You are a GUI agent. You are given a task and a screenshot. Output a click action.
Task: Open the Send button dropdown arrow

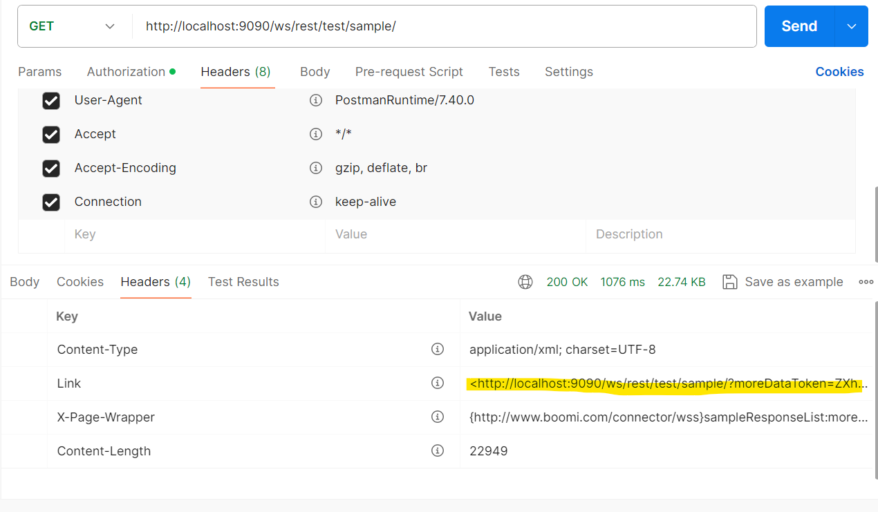tap(852, 26)
